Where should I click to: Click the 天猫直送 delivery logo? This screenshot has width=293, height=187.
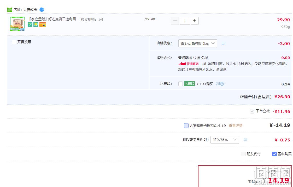coord(189,64)
